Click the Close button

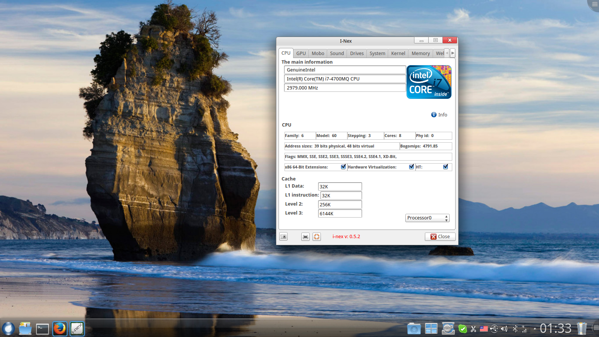(440, 237)
